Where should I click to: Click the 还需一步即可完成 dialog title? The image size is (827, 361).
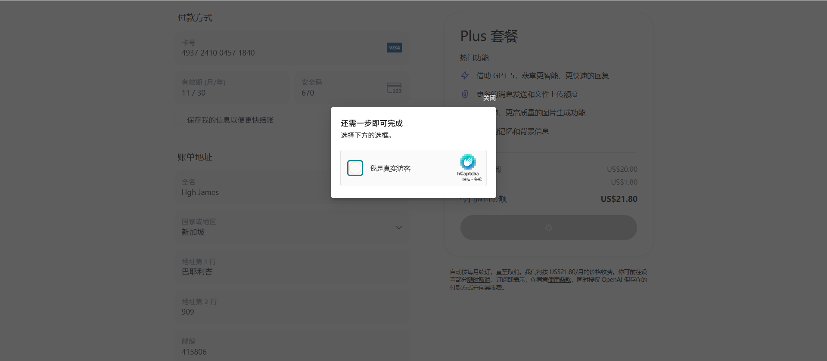[372, 123]
